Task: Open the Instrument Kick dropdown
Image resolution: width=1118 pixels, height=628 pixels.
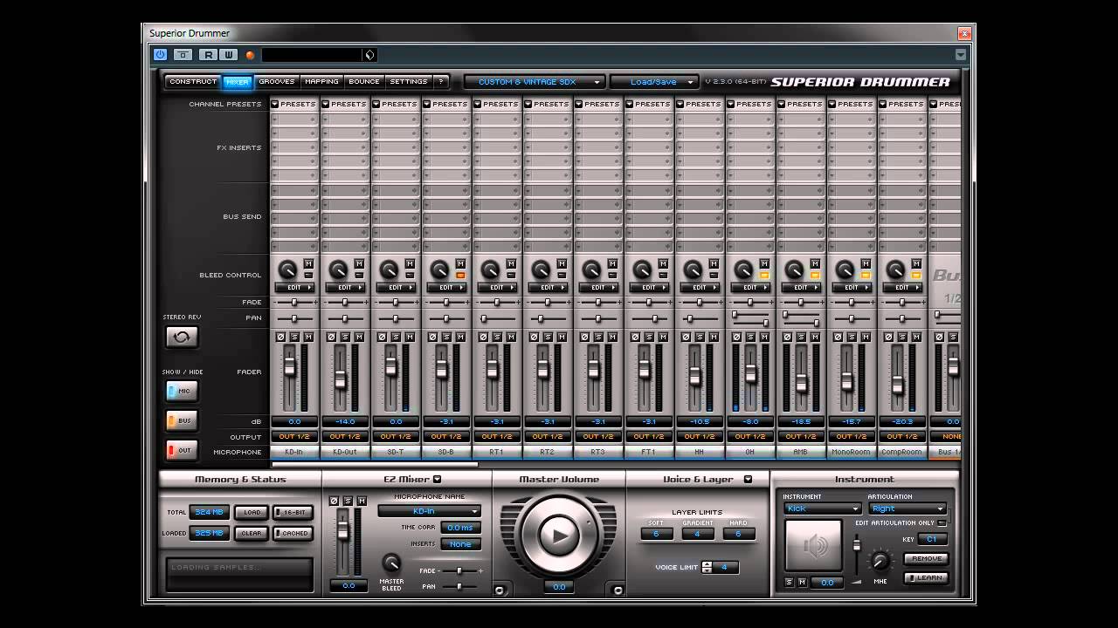Action: click(x=822, y=509)
